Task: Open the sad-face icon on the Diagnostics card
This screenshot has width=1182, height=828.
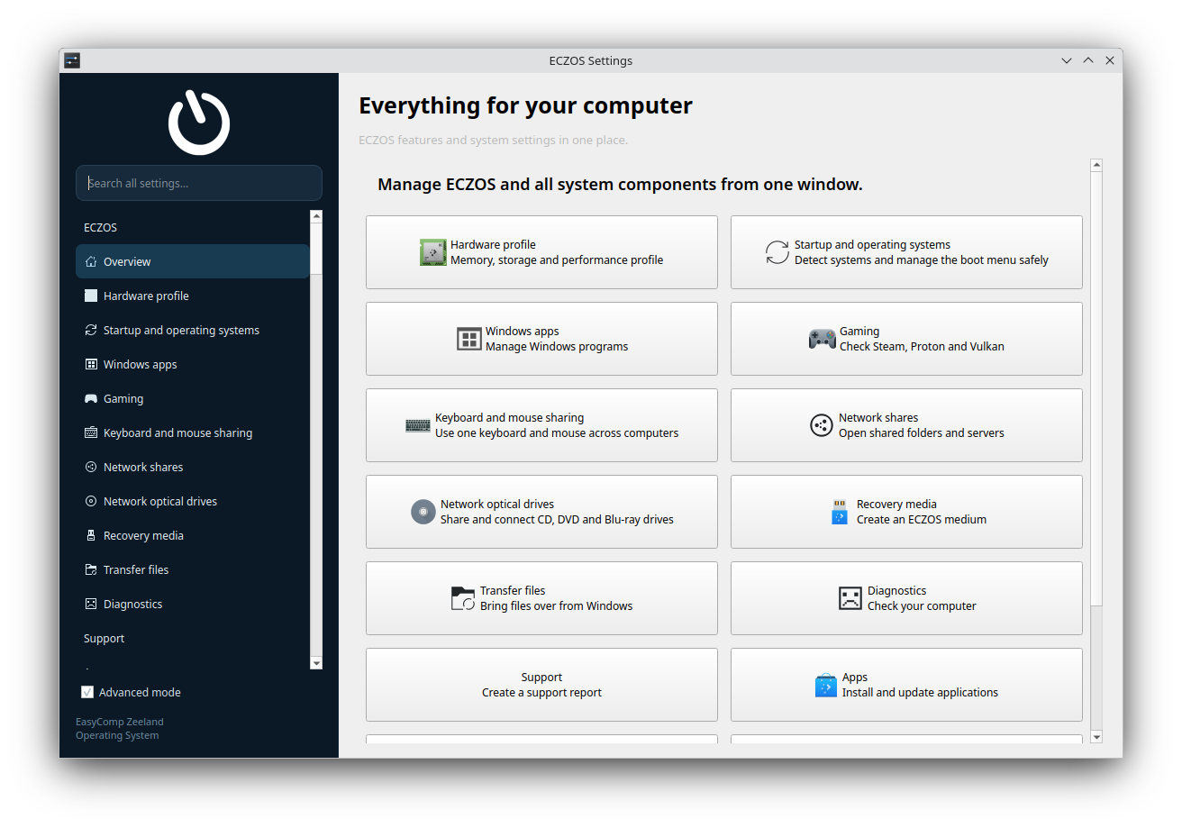Action: (850, 598)
